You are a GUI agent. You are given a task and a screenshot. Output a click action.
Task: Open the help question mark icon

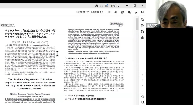click(97, 5)
